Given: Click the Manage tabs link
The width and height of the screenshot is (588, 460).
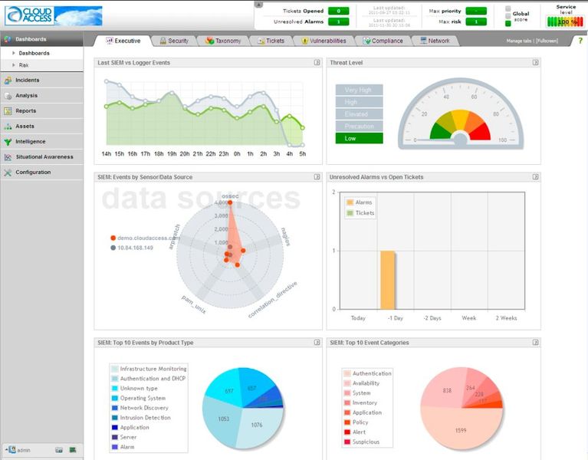Looking at the screenshot, I should pos(519,41).
